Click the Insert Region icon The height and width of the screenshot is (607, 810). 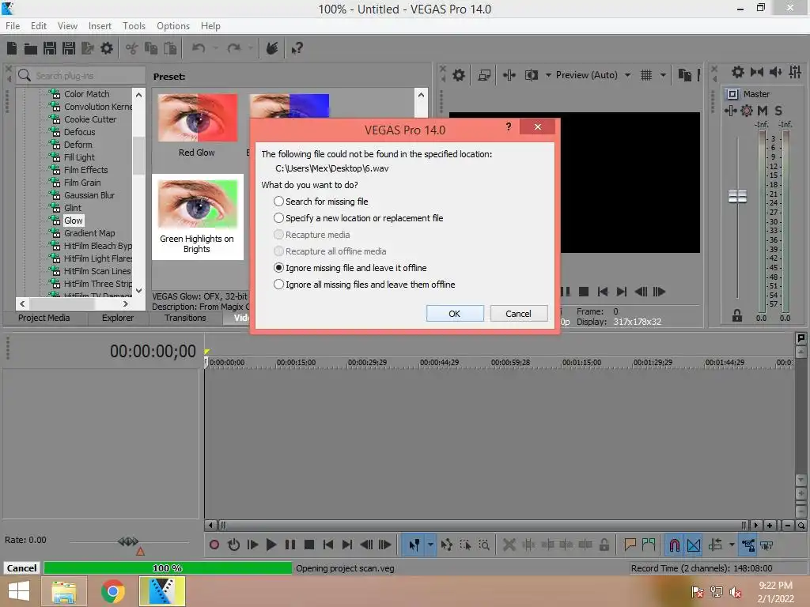click(x=649, y=545)
